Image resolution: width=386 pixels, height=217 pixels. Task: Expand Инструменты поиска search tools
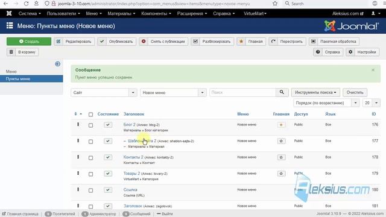click(x=315, y=92)
